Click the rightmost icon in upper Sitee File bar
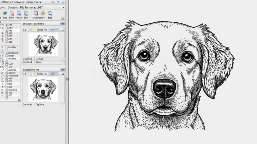The height and width of the screenshot is (144, 257). coord(63,30)
